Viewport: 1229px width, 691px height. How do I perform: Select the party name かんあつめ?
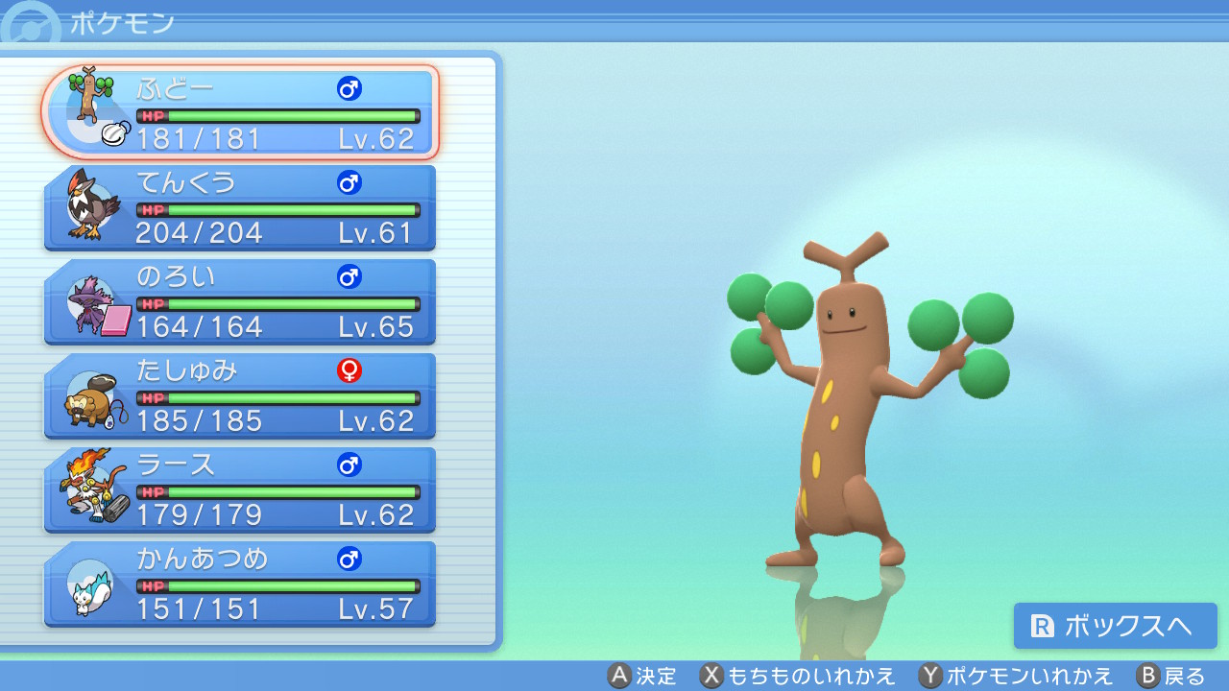203,559
